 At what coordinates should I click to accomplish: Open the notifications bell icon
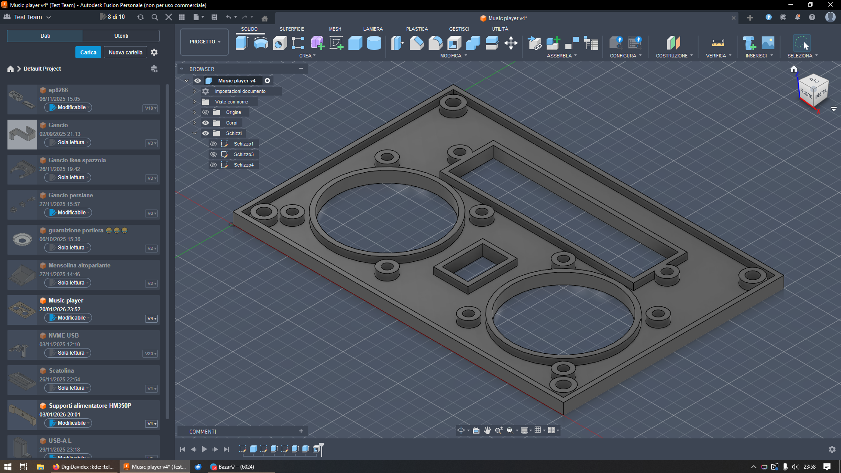[x=797, y=17]
